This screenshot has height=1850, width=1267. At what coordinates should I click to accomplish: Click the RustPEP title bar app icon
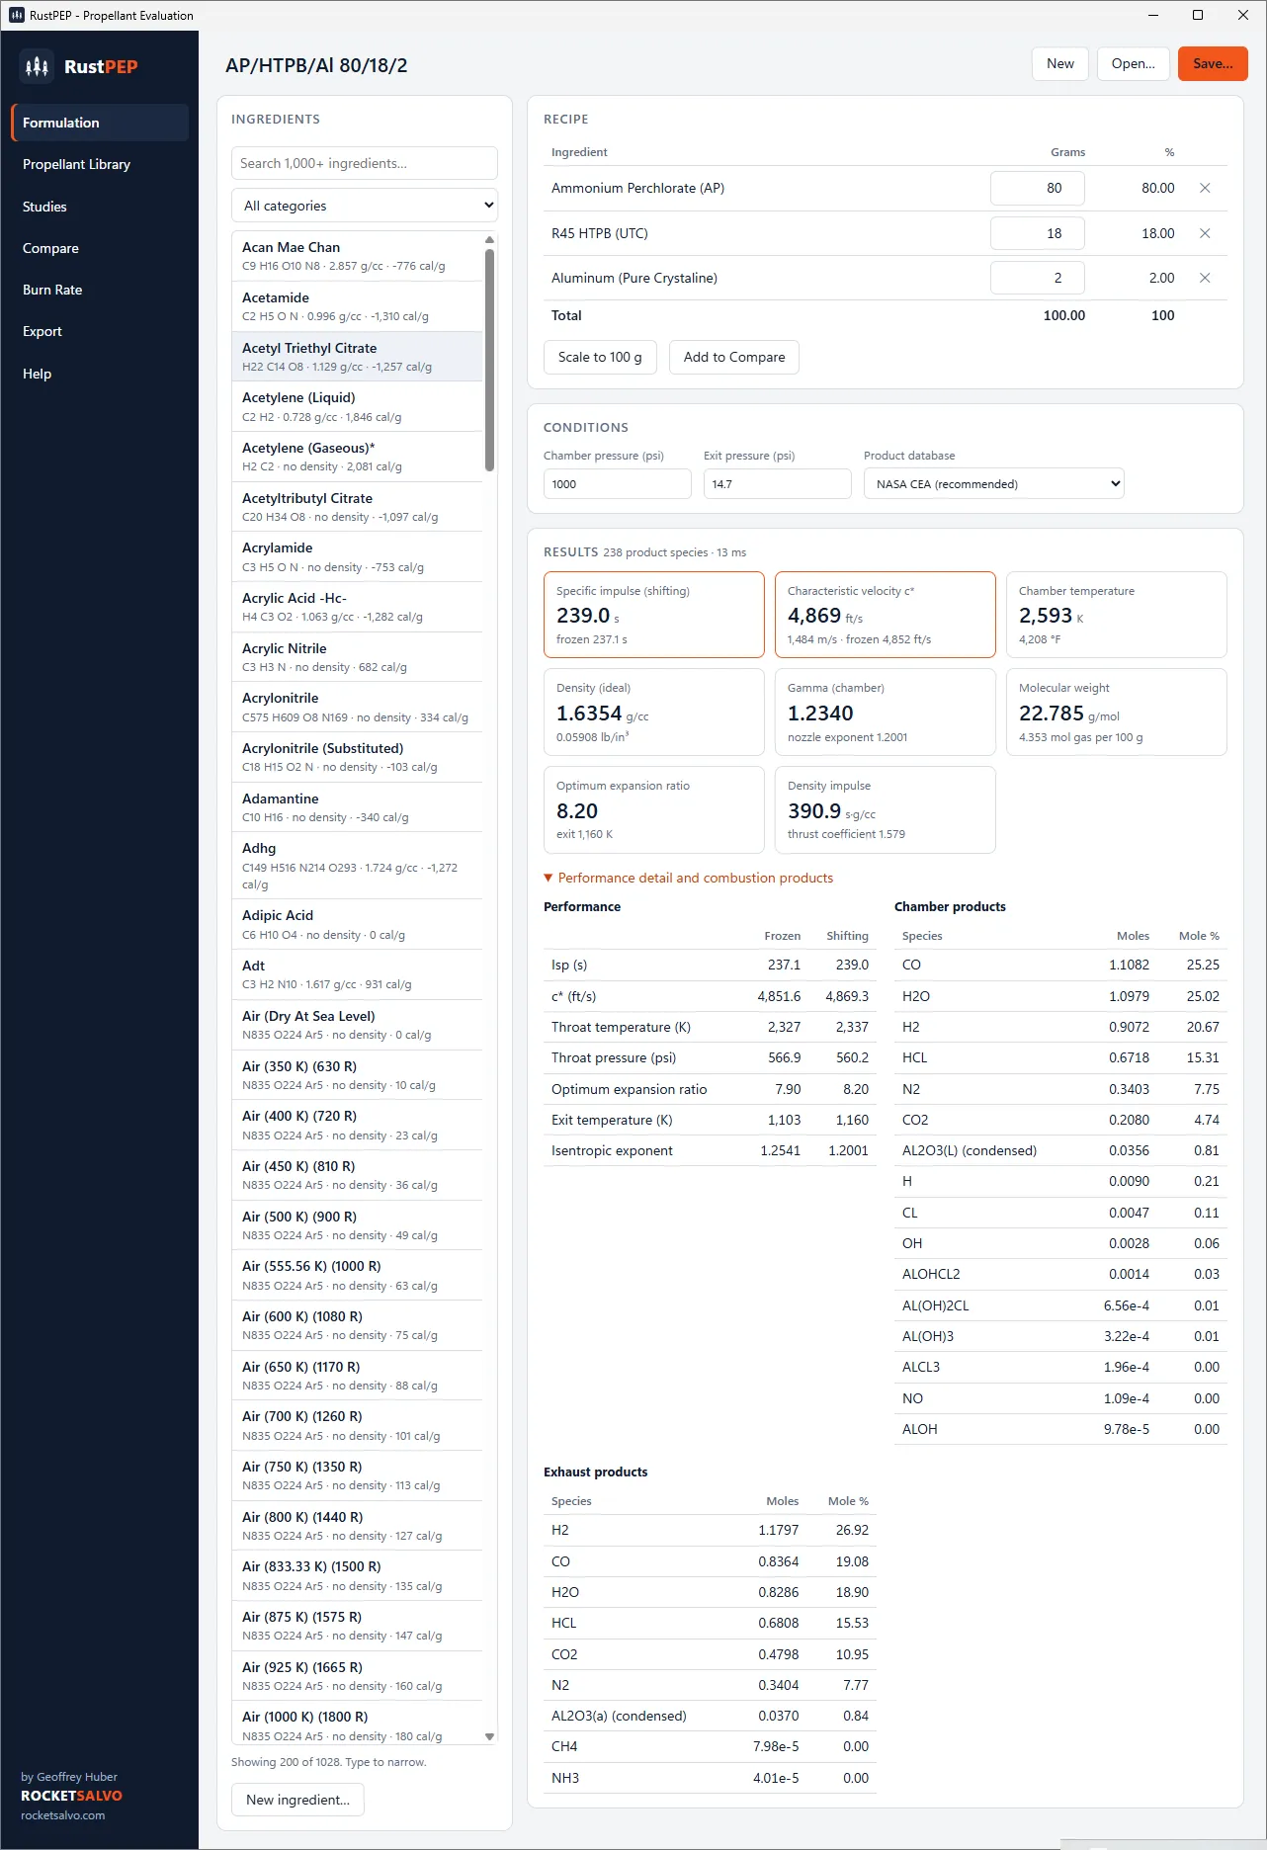pyautogui.click(x=17, y=15)
